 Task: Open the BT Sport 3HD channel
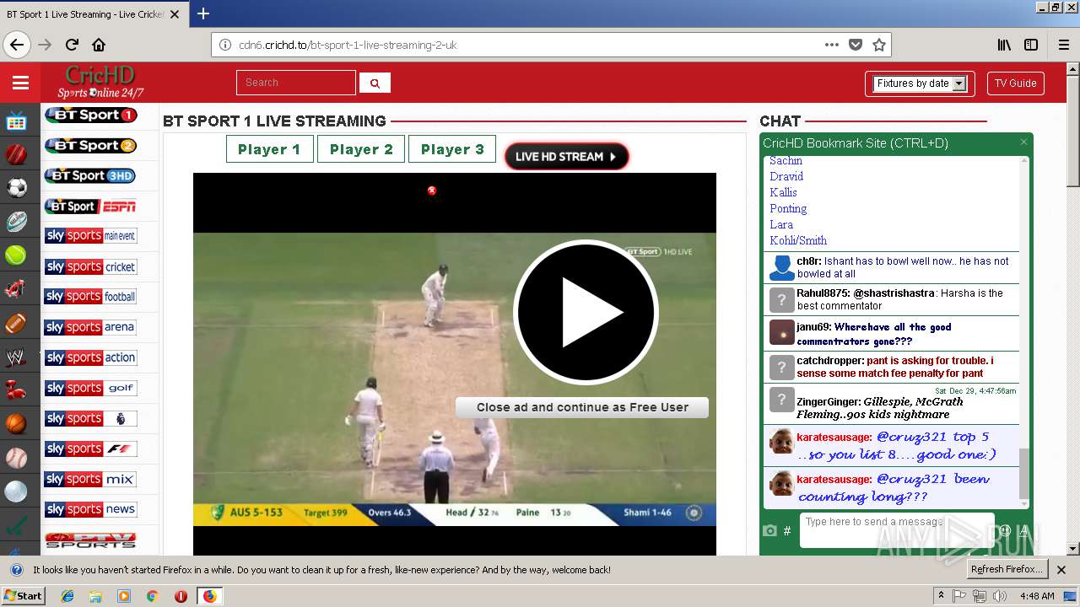pos(90,175)
